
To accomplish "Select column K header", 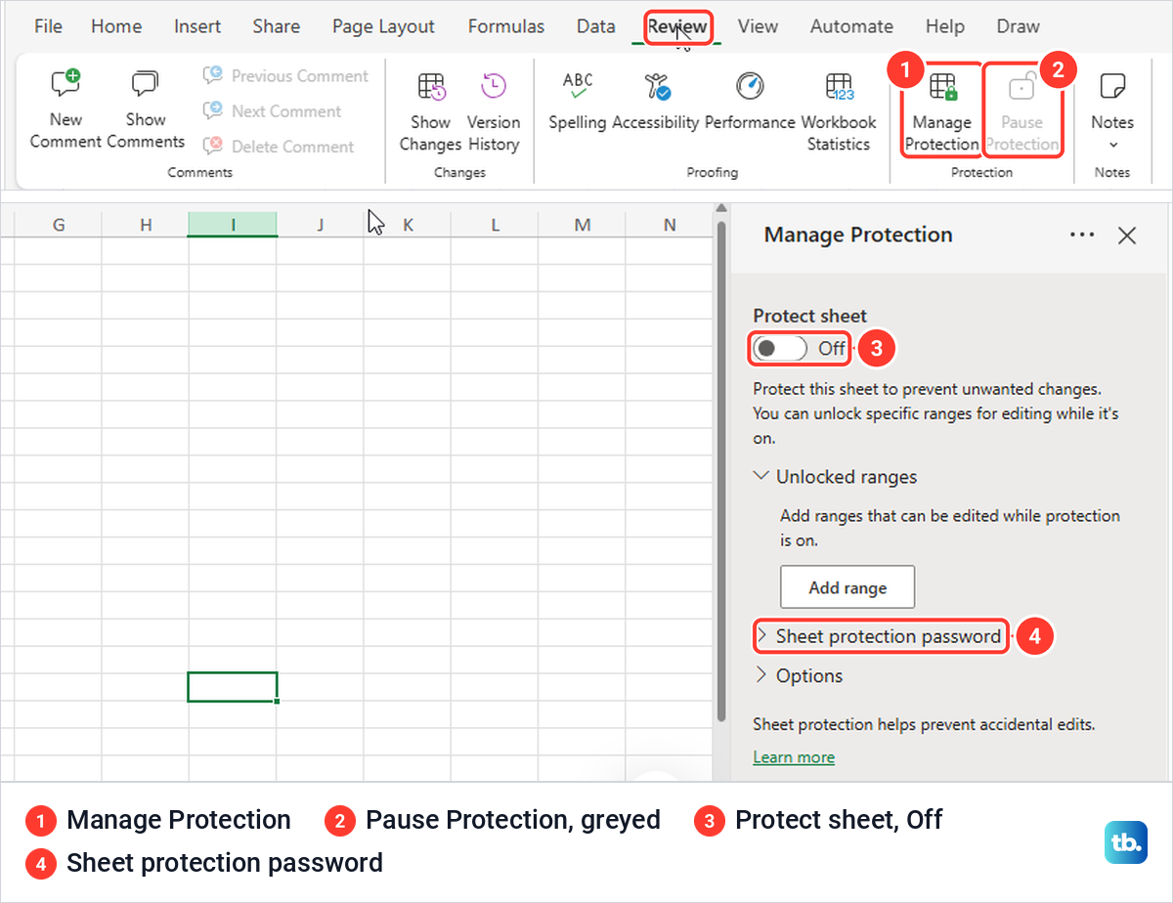I will [408, 225].
